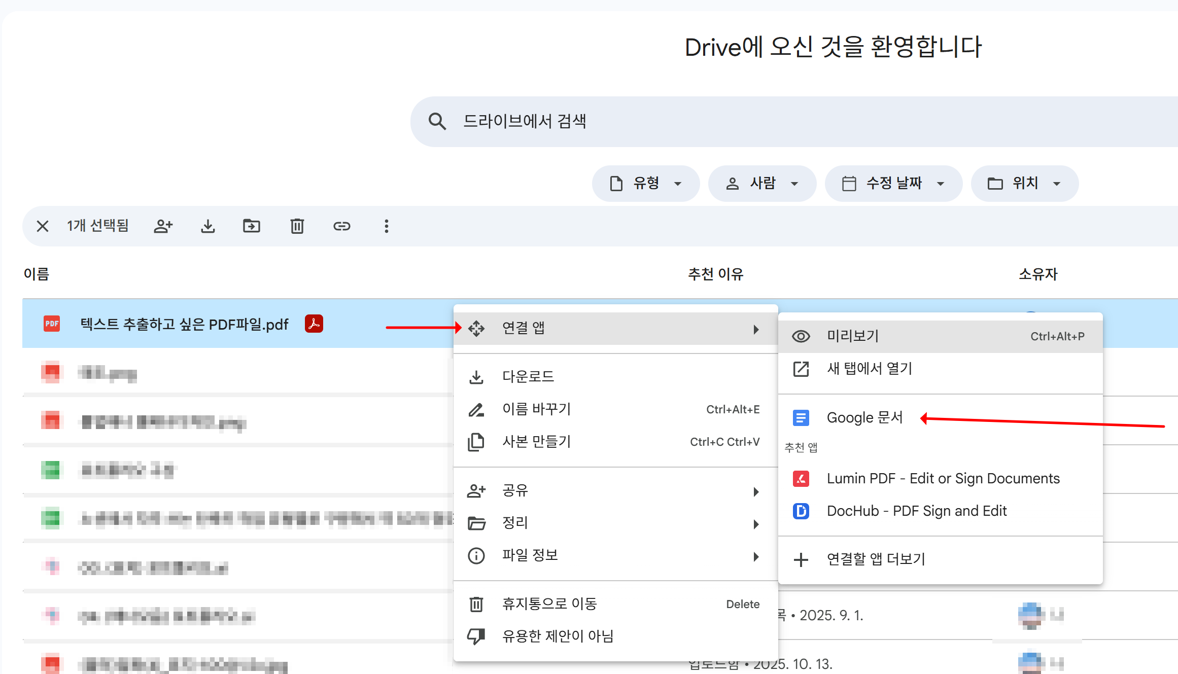The width and height of the screenshot is (1178, 674).
Task: Select the move-to-folder icon
Action: (x=252, y=226)
